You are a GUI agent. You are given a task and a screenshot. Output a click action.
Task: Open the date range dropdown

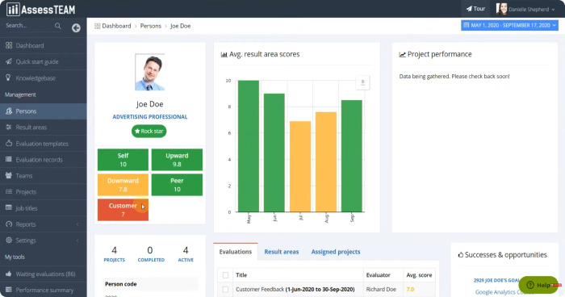[x=509, y=25]
